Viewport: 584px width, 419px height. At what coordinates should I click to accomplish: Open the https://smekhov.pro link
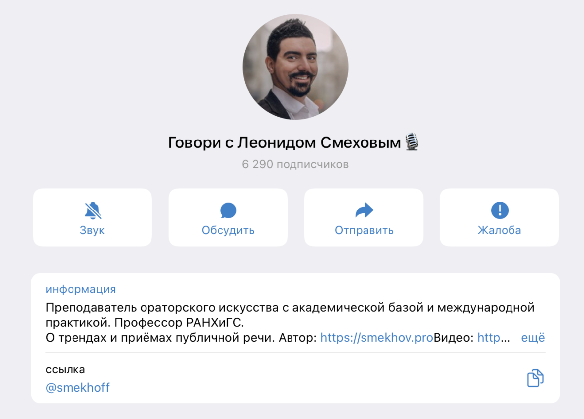[x=376, y=338]
